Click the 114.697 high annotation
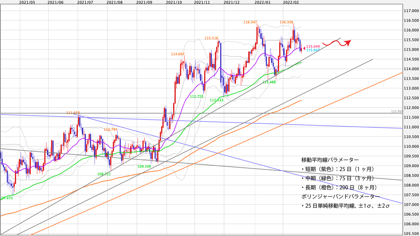The image size is (420, 236). [x=178, y=54]
